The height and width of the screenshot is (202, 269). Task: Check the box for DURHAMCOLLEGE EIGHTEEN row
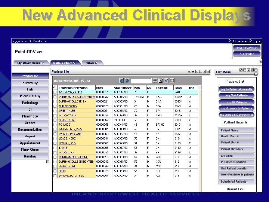[55, 162]
